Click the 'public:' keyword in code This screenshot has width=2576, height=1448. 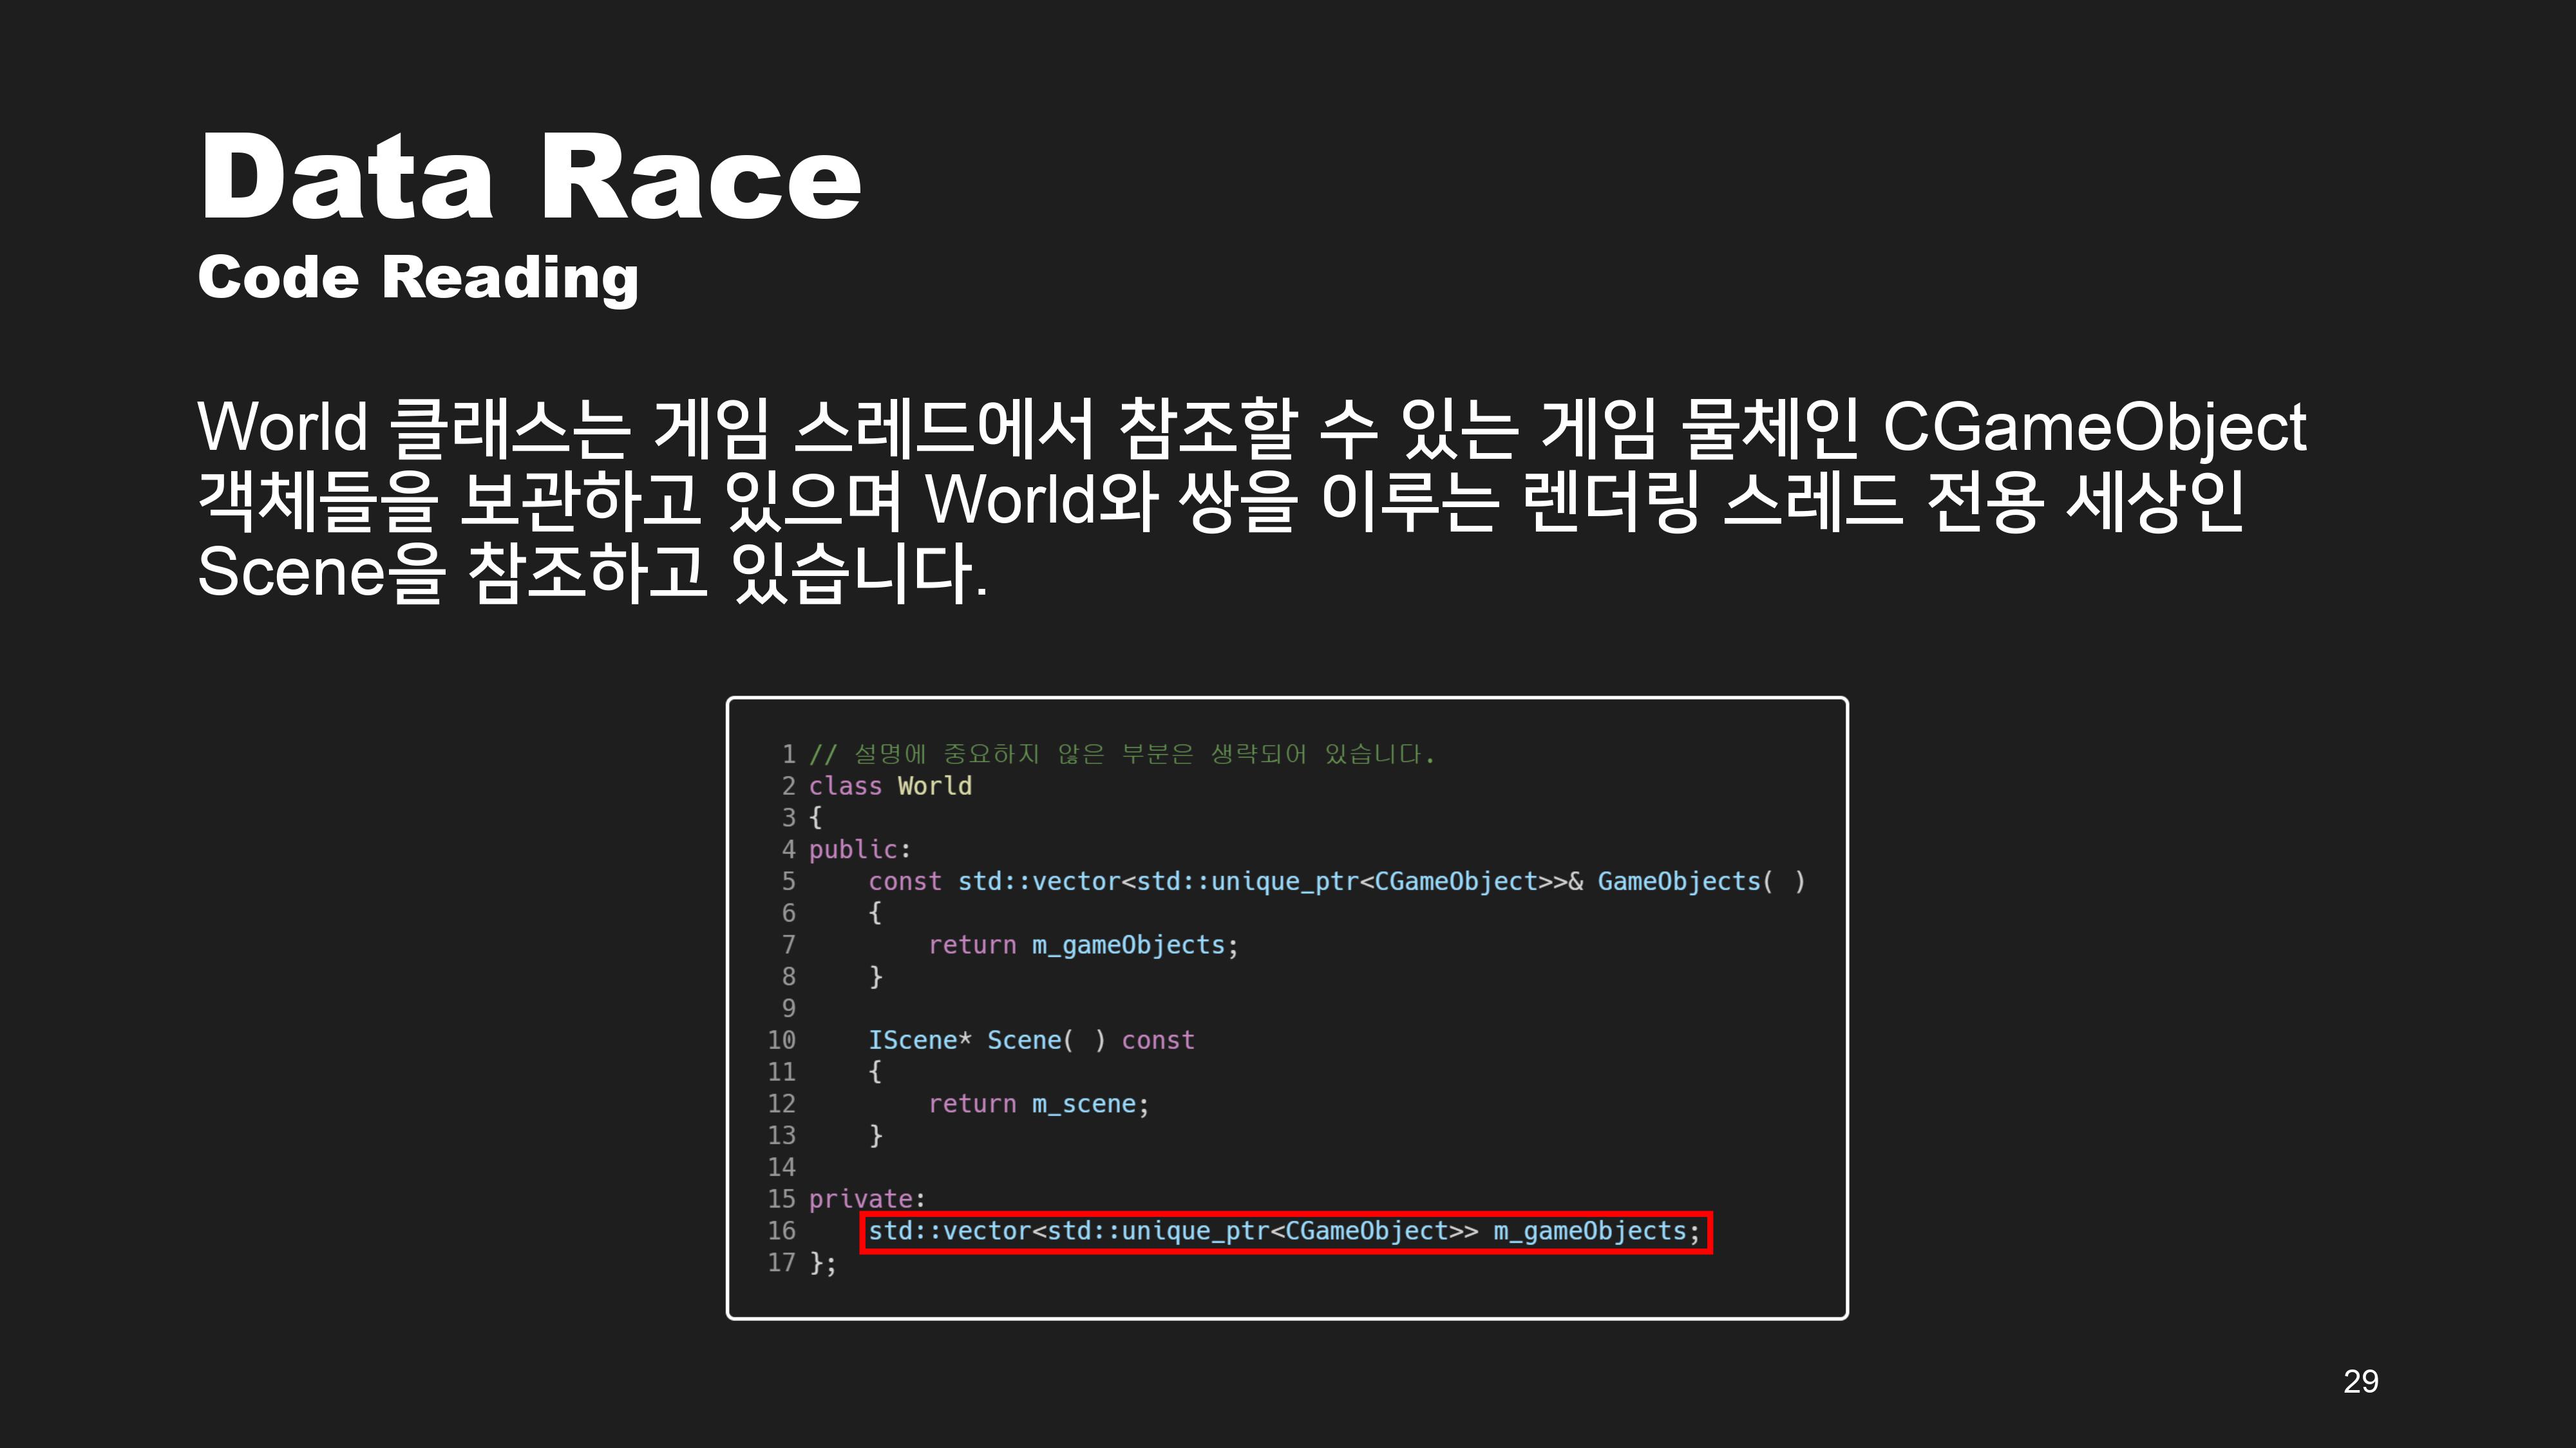click(858, 849)
